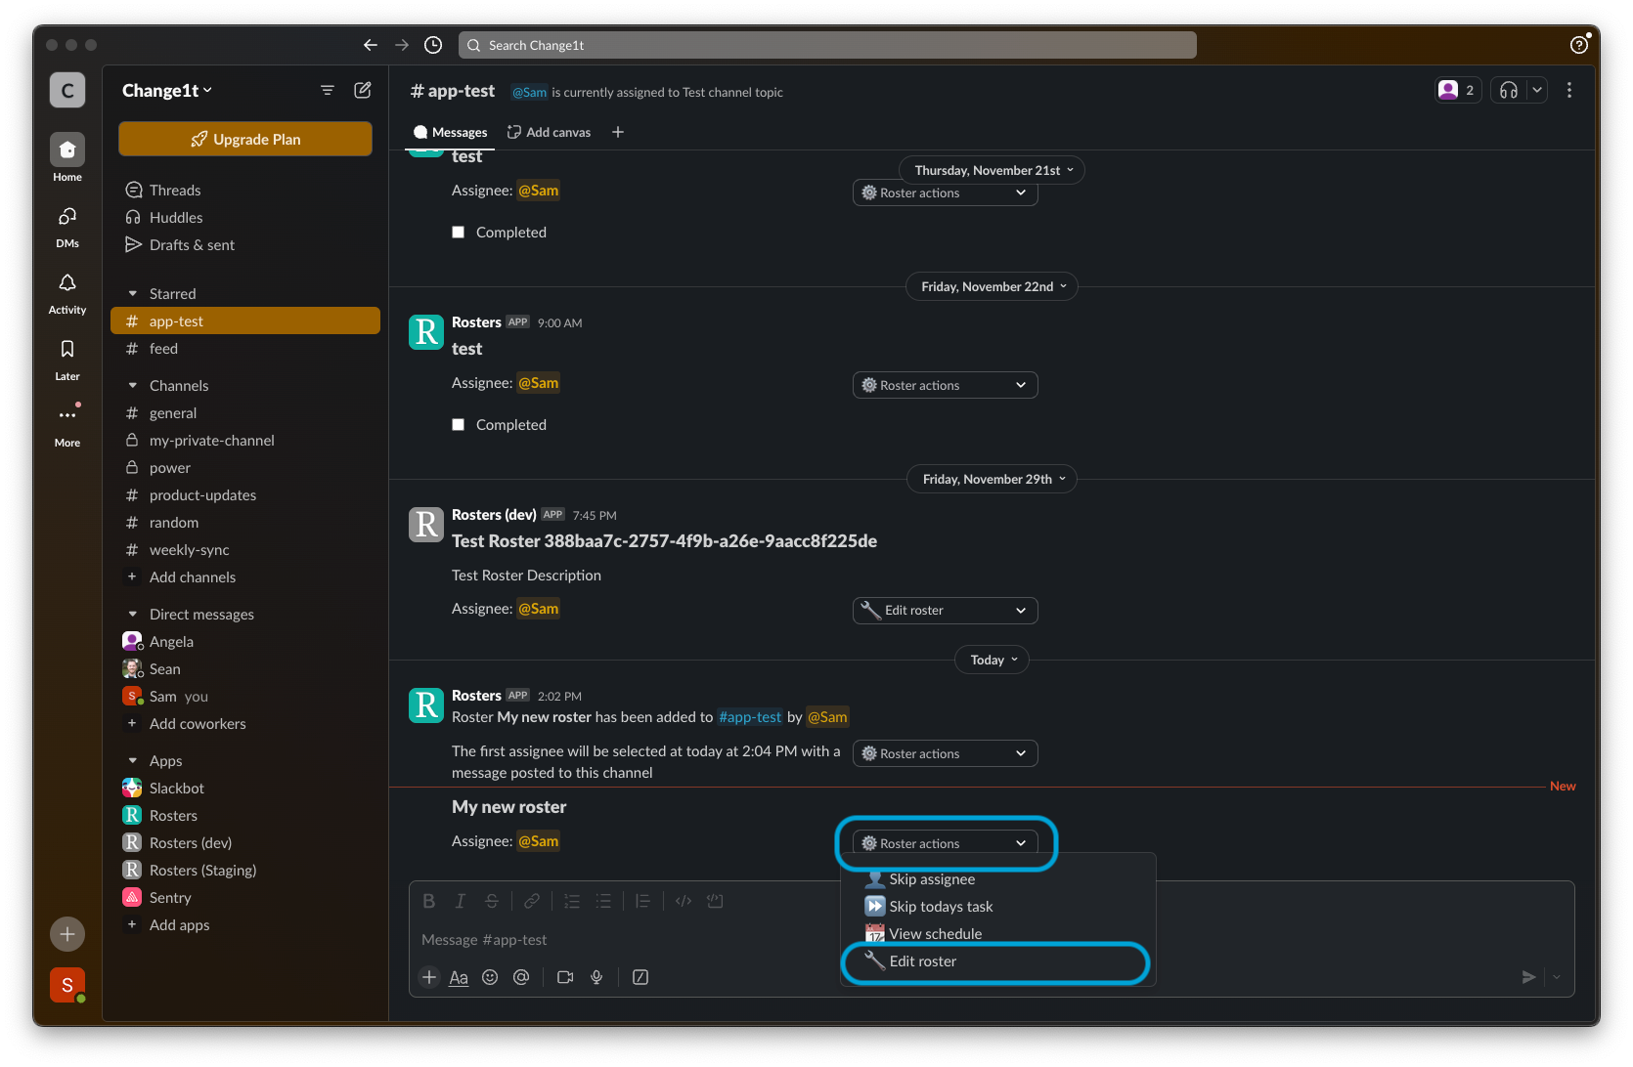Insert code block in composer
The image size is (1633, 1067).
715,901
